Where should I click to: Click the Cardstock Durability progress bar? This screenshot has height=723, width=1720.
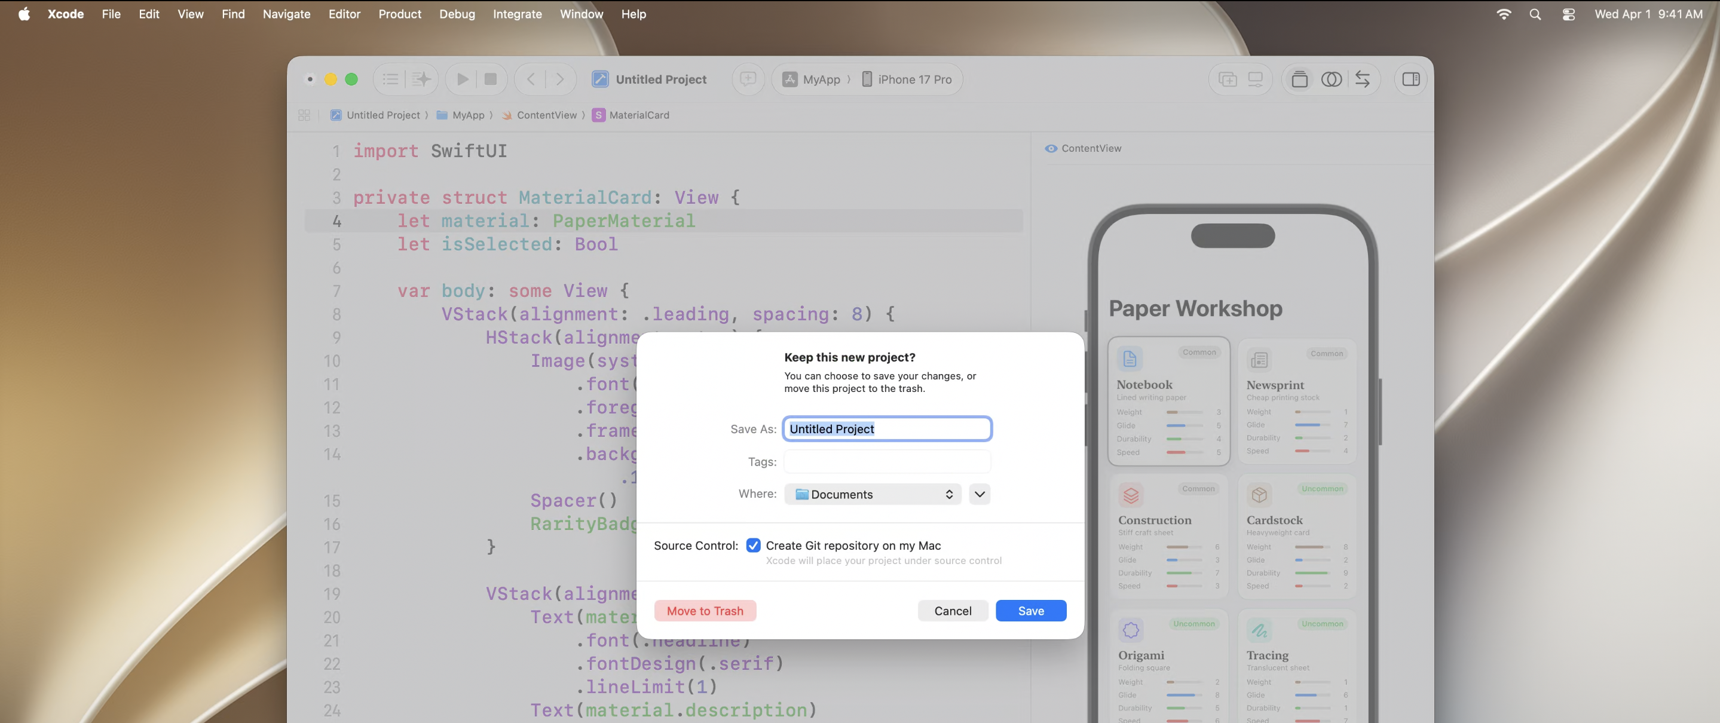pyautogui.click(x=1312, y=574)
